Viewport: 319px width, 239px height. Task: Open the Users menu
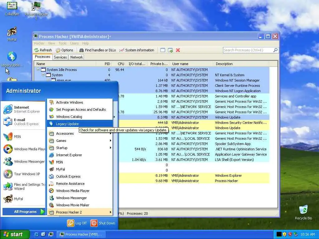[x=74, y=43]
